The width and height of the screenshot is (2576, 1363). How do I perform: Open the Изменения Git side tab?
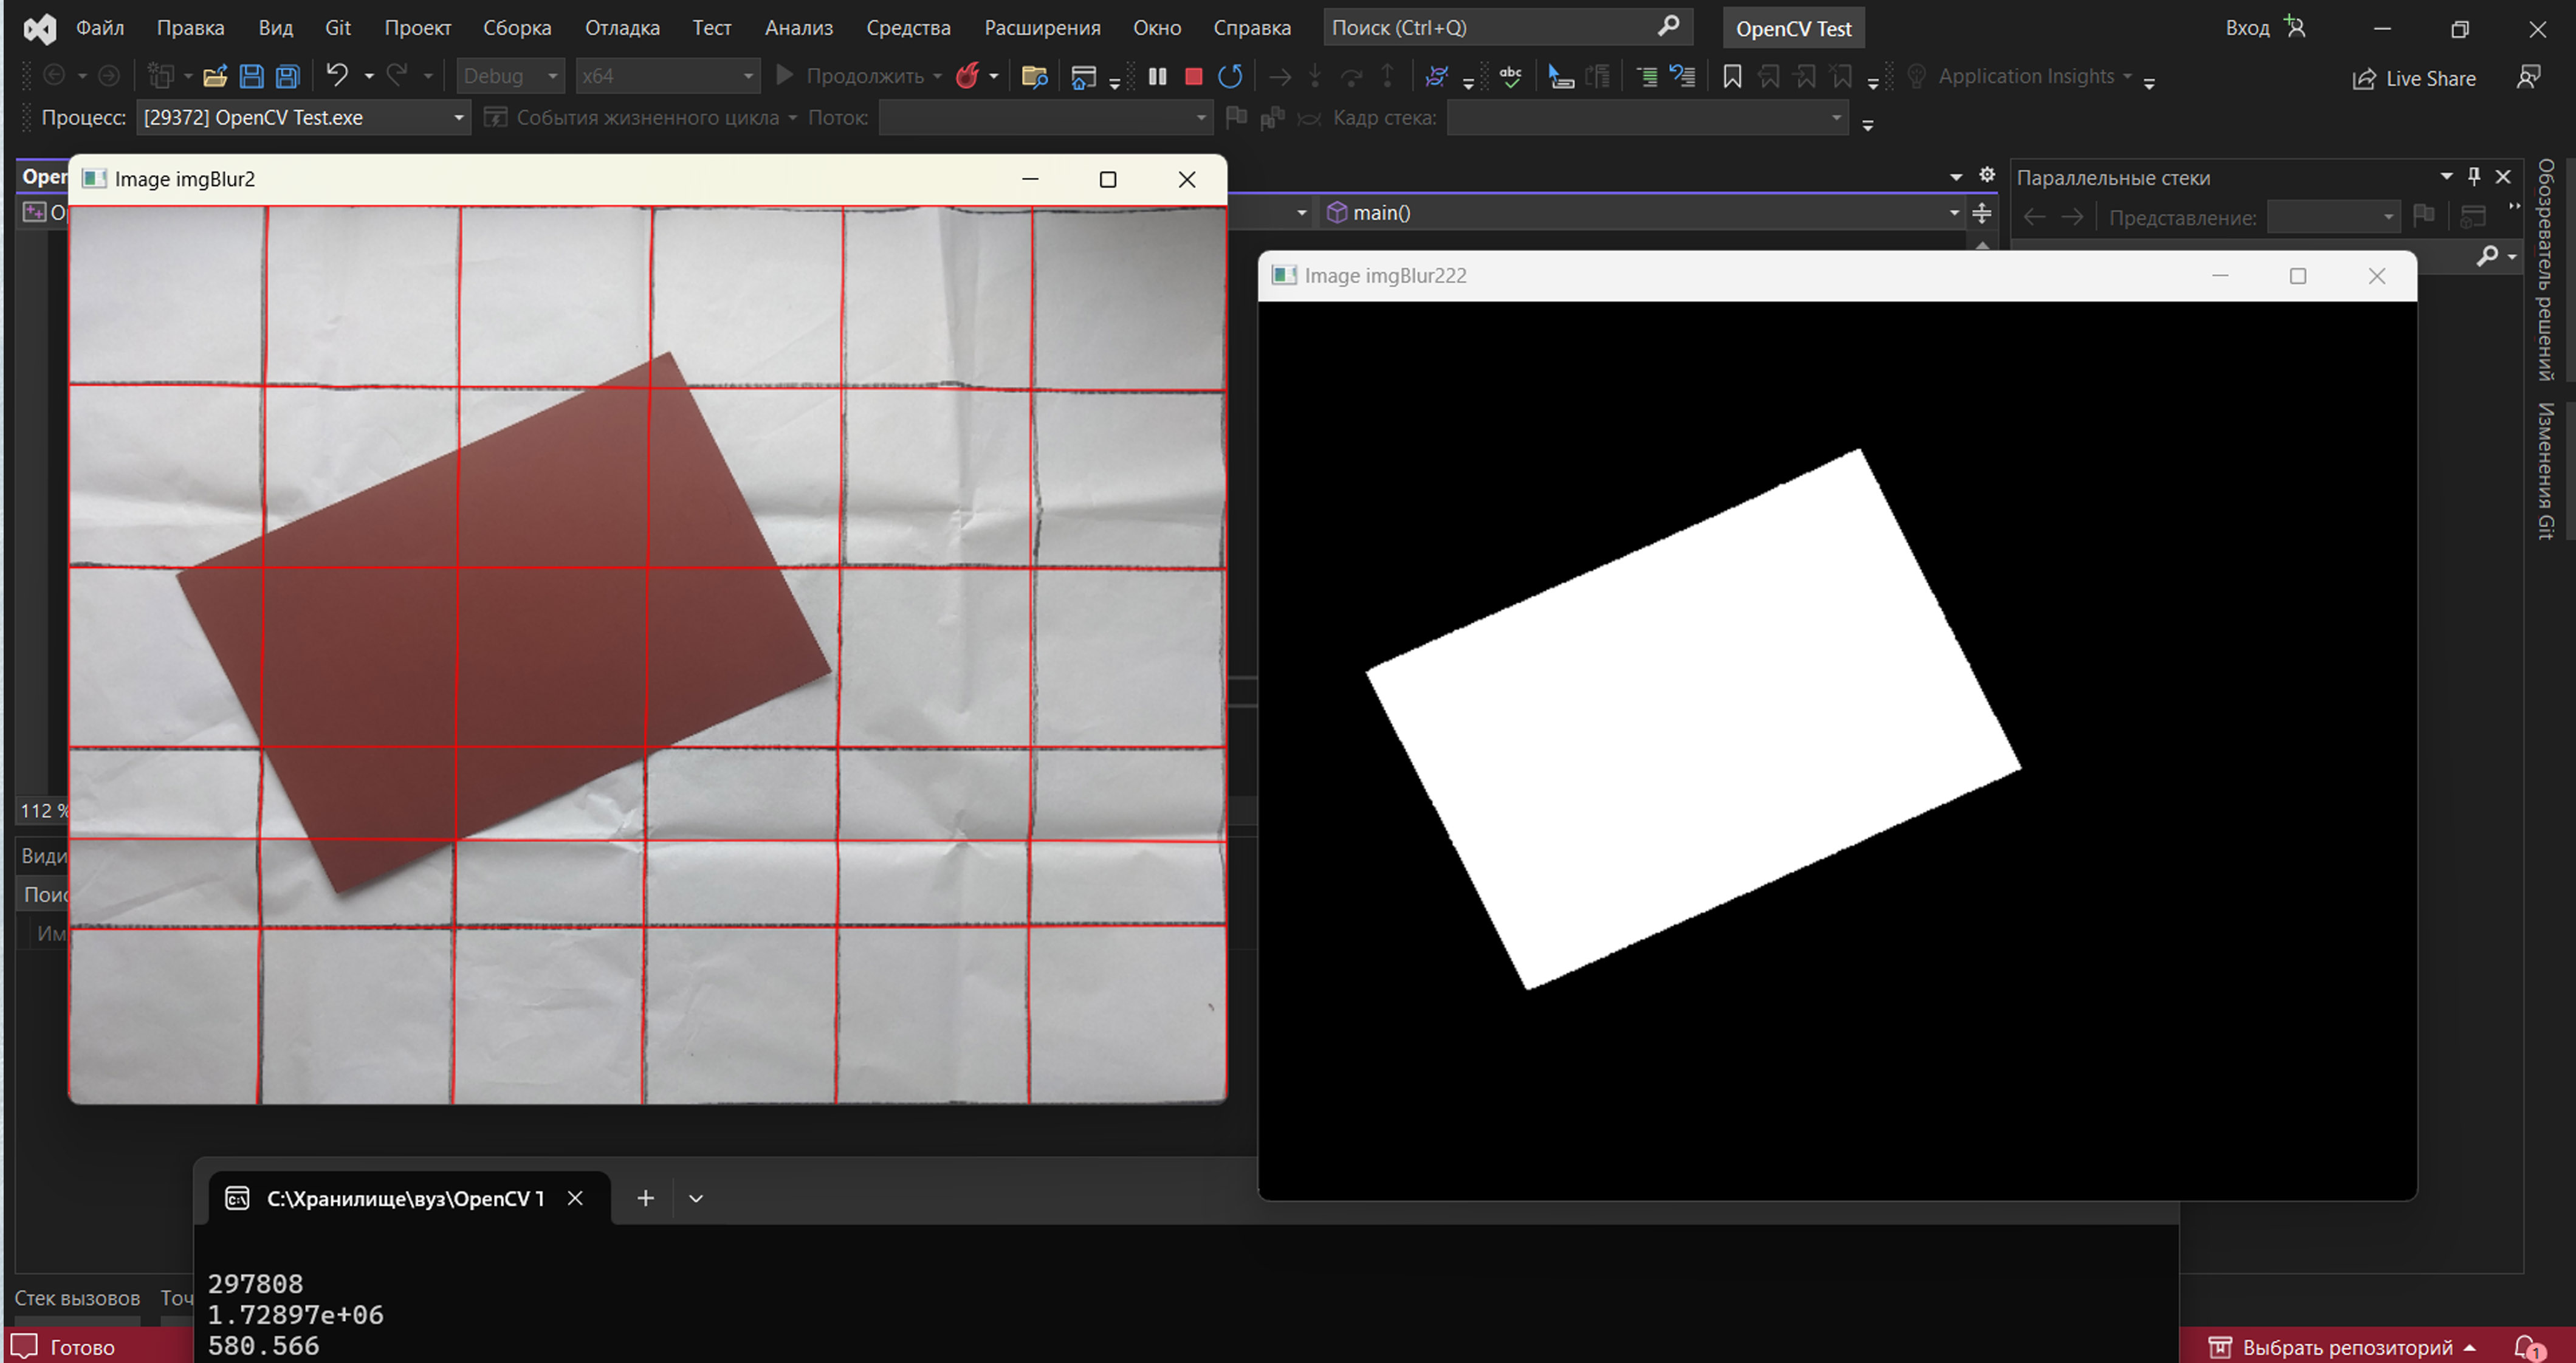tap(2546, 471)
